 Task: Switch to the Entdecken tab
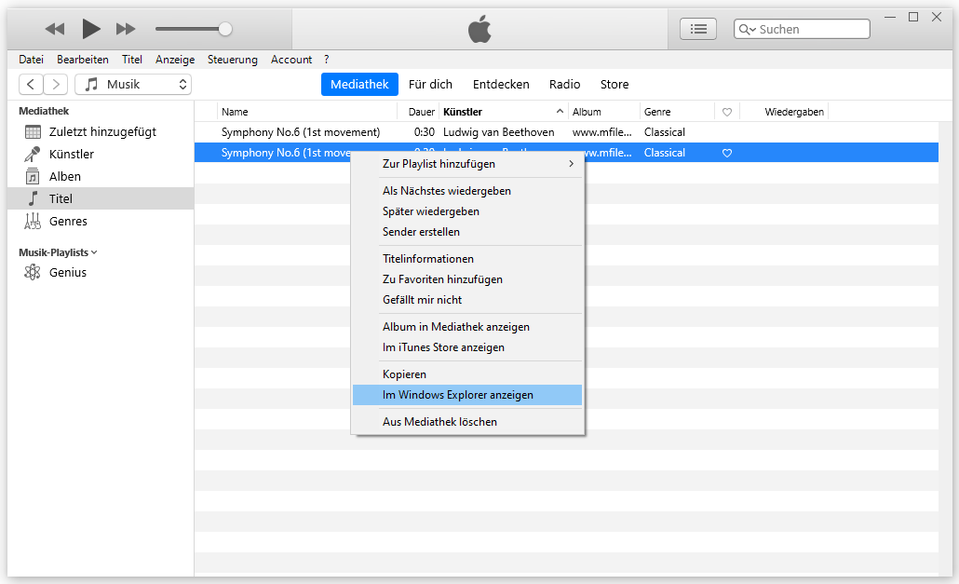(501, 85)
